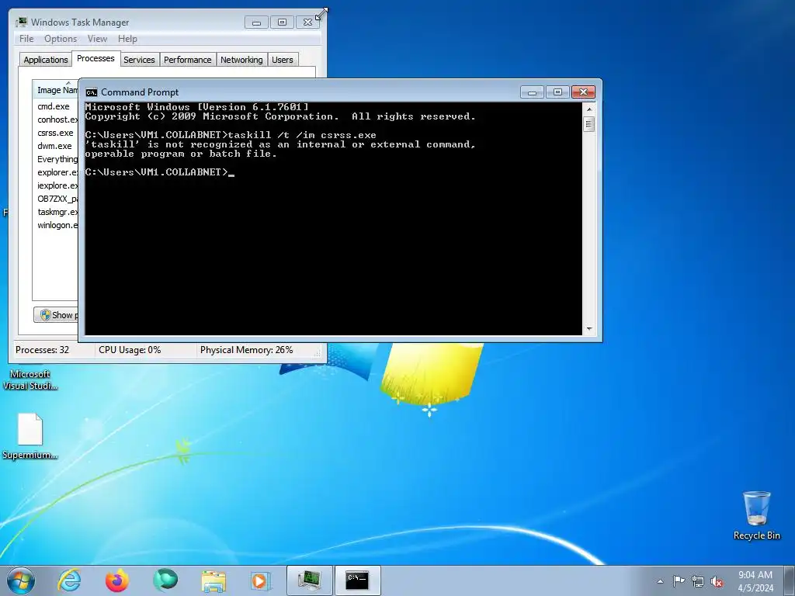Image resolution: width=795 pixels, height=596 pixels.
Task: Sort by the Image Name column header
Action: tap(56, 90)
